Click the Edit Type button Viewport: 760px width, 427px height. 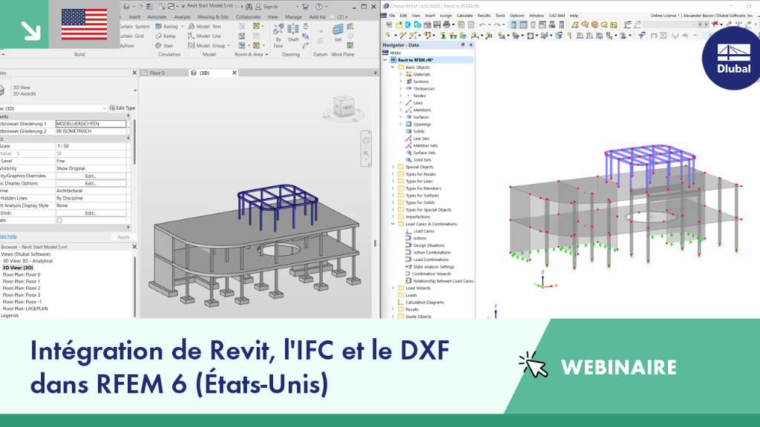tap(122, 108)
